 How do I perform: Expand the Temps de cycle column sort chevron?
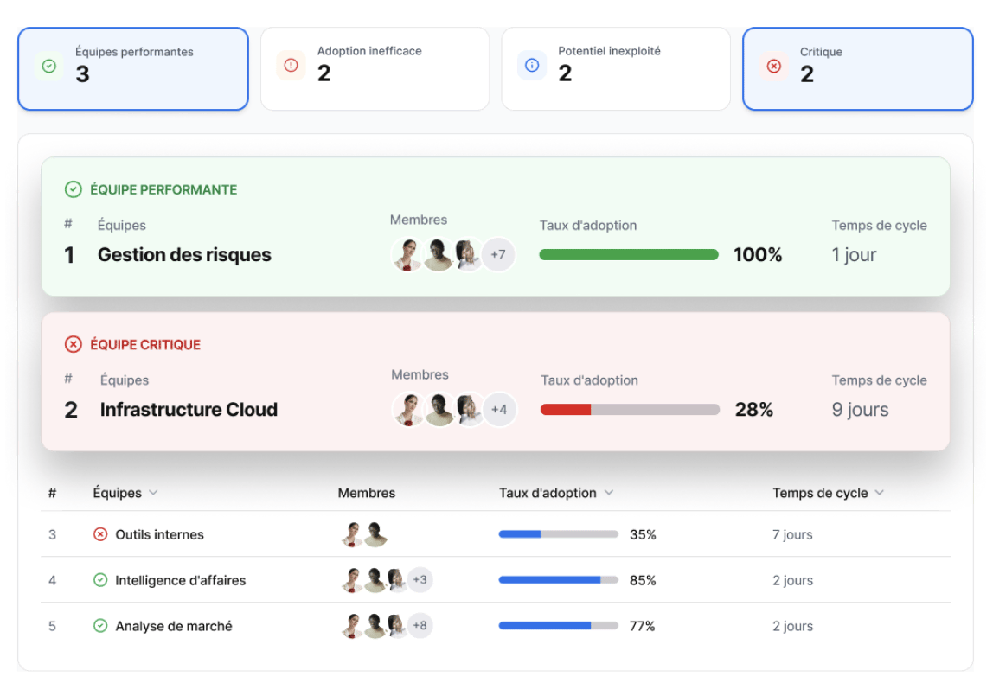879,493
